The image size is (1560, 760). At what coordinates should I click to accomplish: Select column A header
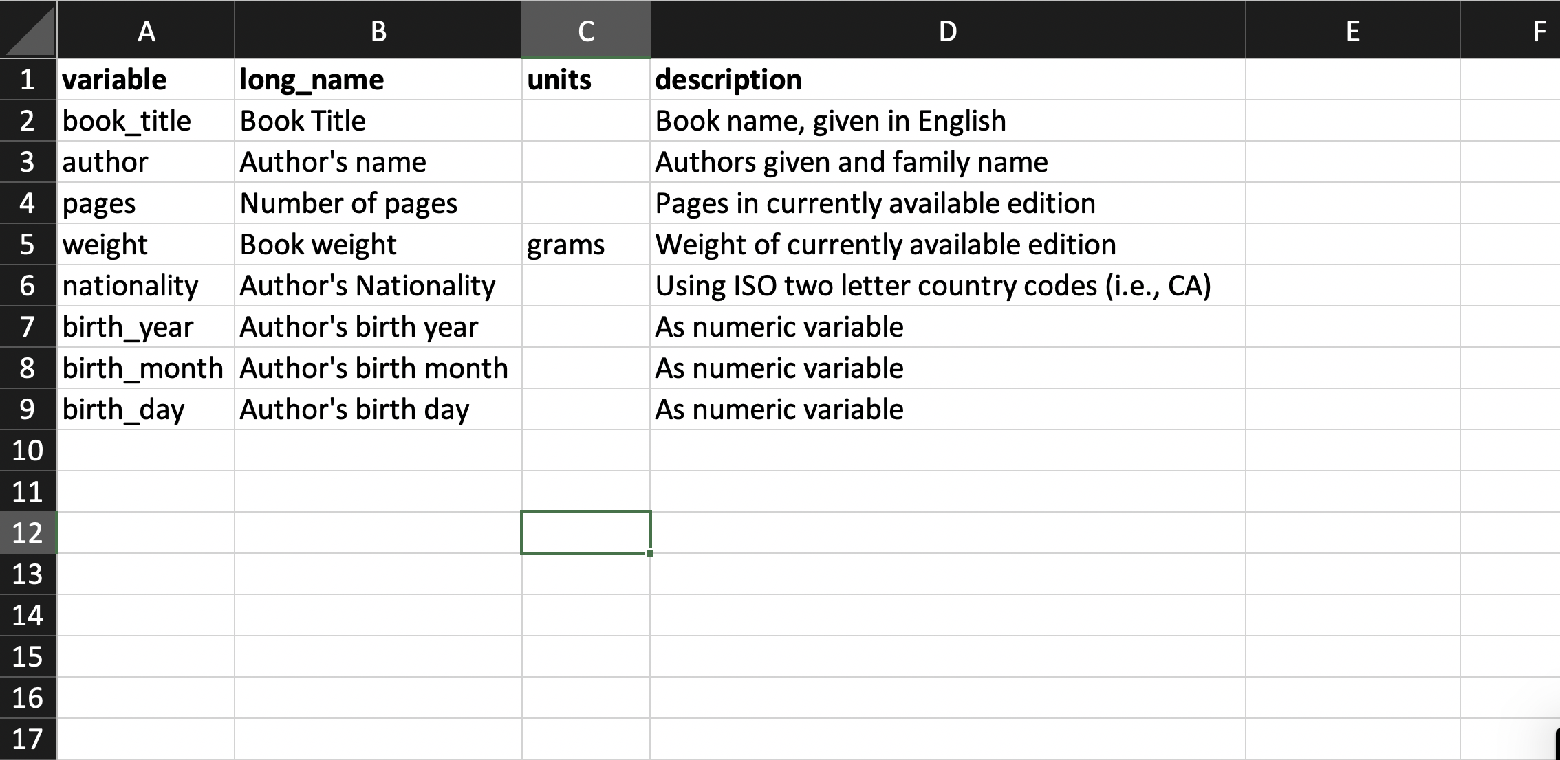coord(146,31)
